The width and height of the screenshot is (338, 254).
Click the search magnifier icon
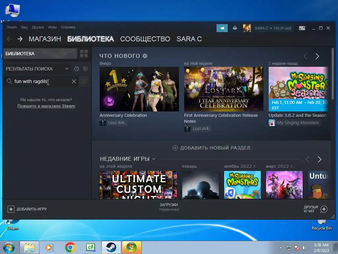pyautogui.click(x=9, y=81)
